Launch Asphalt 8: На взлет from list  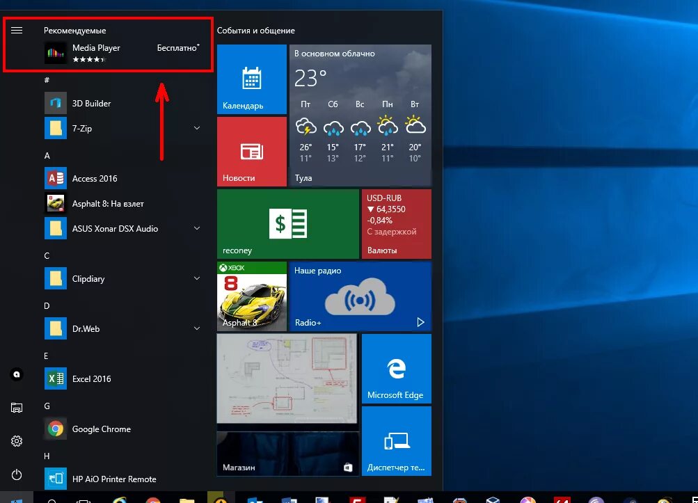point(123,203)
